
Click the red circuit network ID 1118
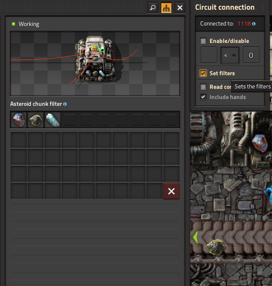(x=244, y=24)
